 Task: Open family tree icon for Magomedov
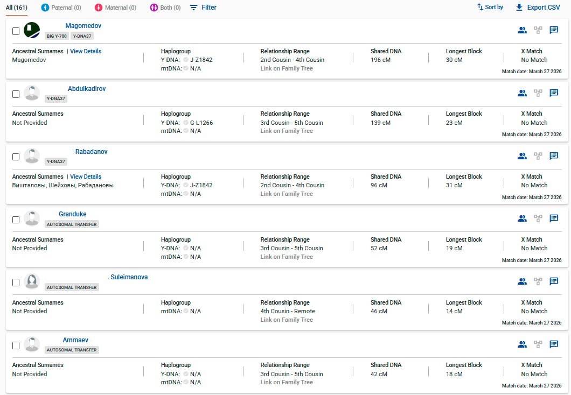tap(538, 30)
